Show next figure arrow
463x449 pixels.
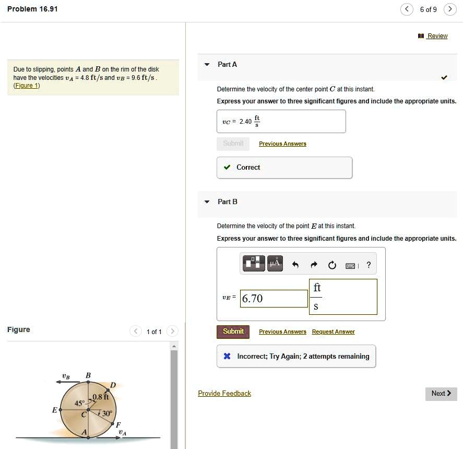click(x=172, y=331)
